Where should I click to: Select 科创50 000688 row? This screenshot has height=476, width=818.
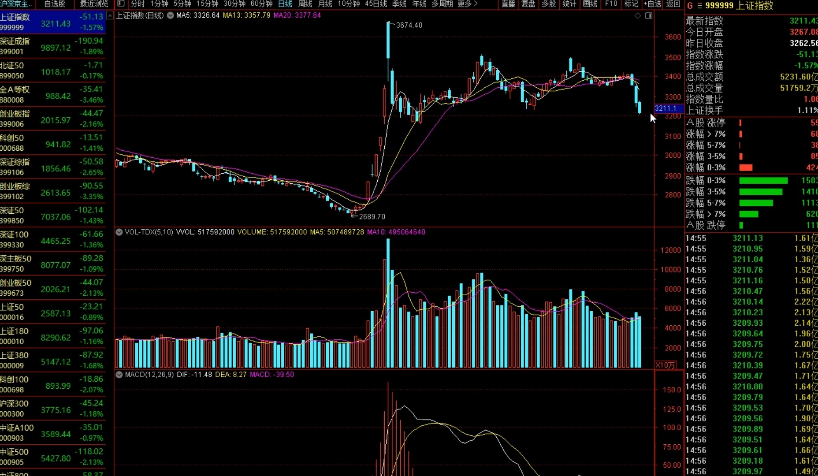(x=52, y=143)
